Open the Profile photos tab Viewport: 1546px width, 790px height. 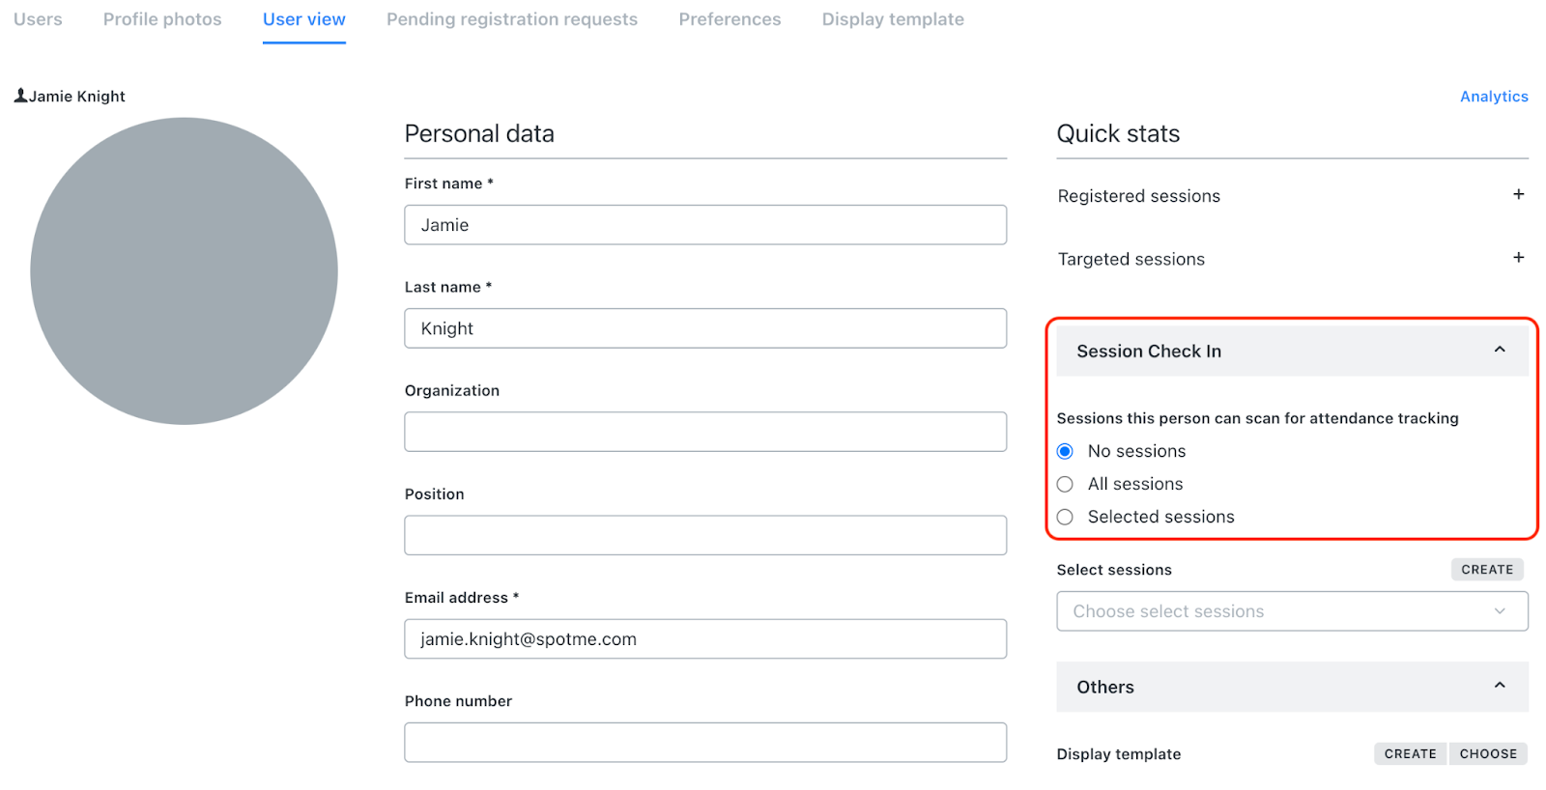(x=161, y=18)
